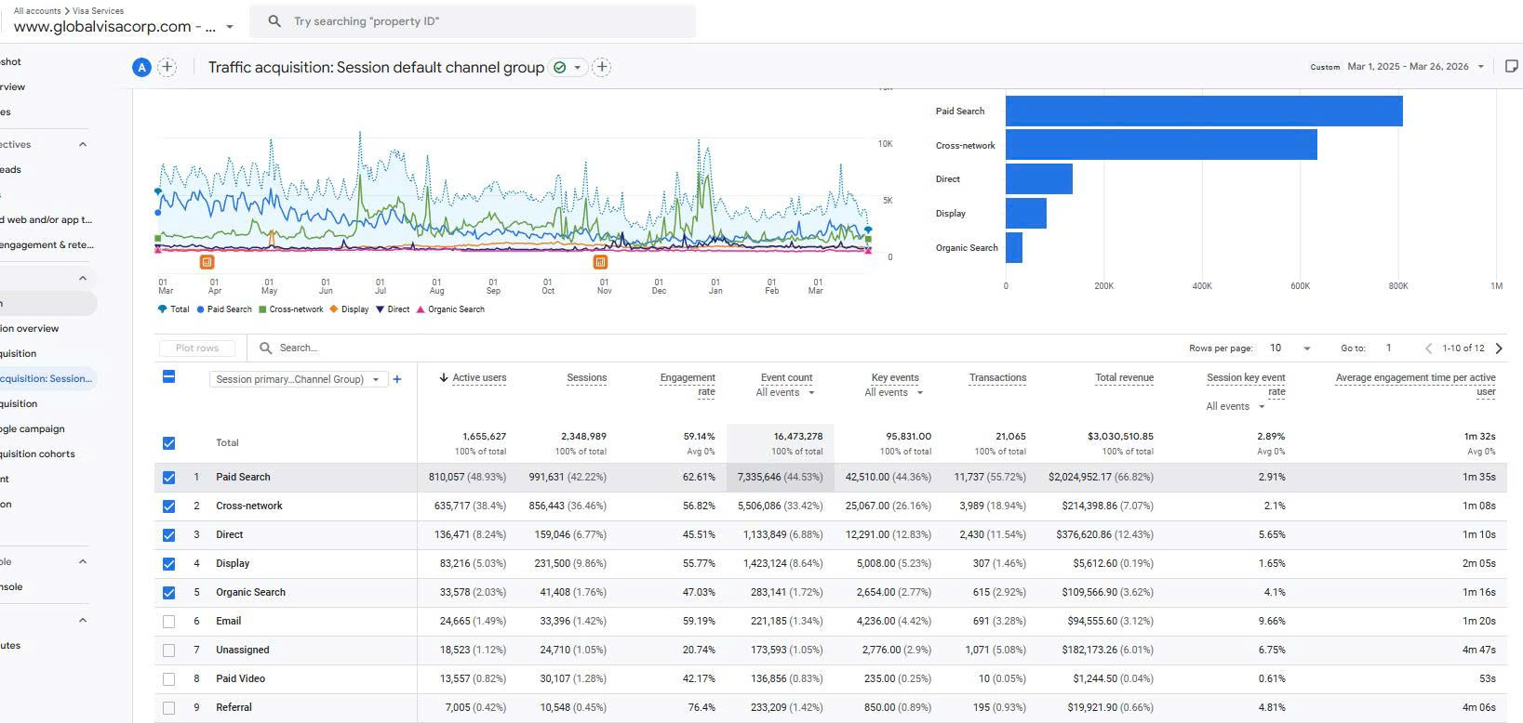Viewport: 1523px width, 723px height.
Task: Open the insights panel icon at top right
Action: 1511,66
